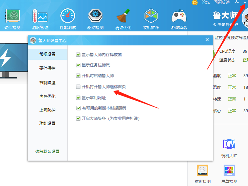
Task: Switch to the 节能降温 tab
Action: coord(48,82)
